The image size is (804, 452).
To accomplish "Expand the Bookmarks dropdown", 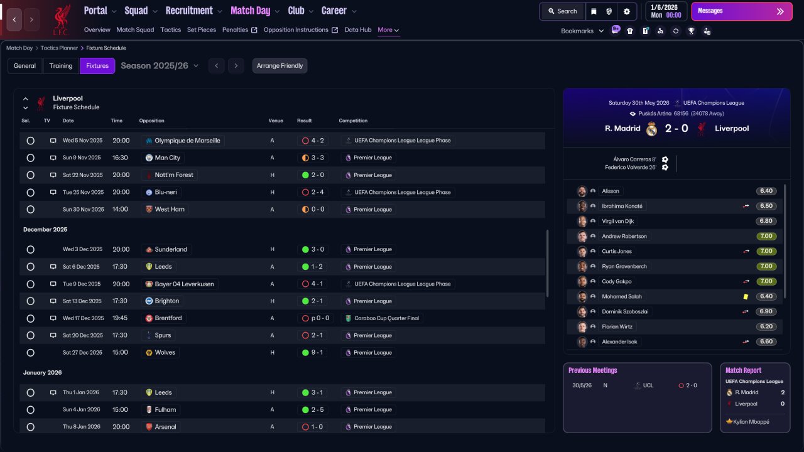I will 582,31.
